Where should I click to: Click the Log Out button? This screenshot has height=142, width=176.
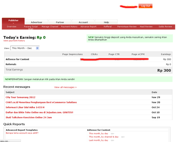tap(145, 6)
